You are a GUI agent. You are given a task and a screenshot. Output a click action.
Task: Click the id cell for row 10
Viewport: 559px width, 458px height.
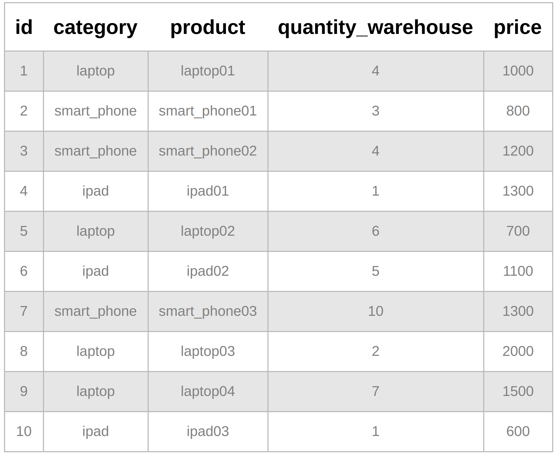coord(24,431)
